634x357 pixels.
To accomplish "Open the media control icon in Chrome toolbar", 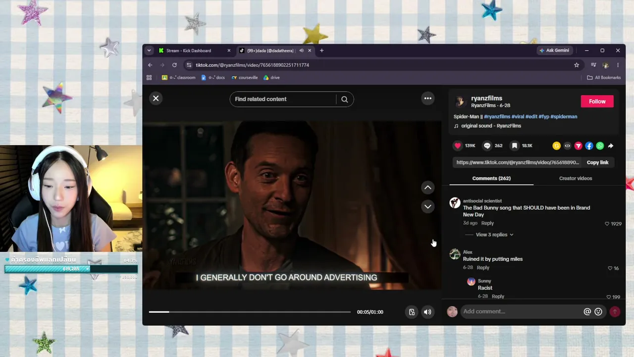I will pyautogui.click(x=593, y=65).
